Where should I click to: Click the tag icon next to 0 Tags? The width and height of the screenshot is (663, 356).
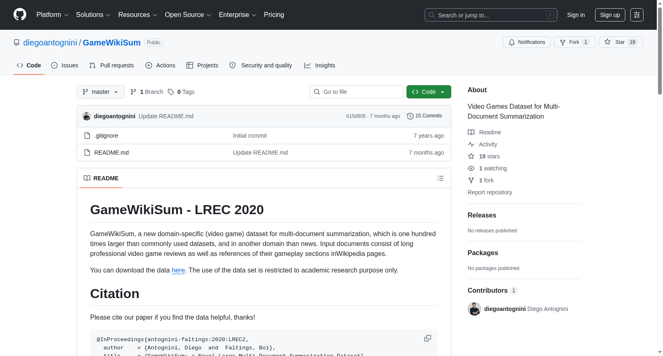click(171, 92)
